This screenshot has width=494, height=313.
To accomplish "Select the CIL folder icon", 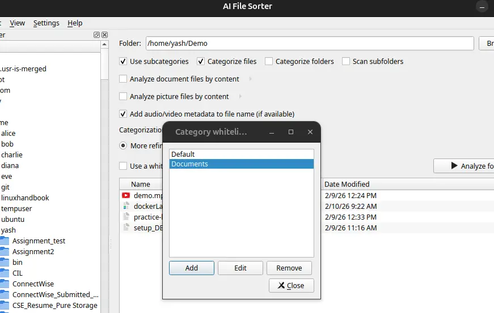I will (x=5, y=273).
